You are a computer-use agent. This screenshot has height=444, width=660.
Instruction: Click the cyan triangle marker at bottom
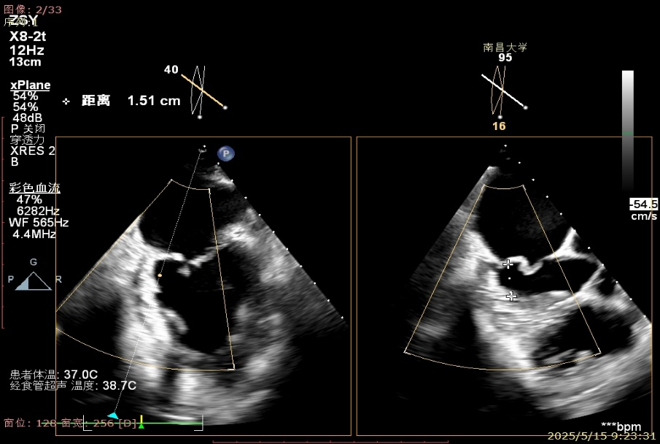[113, 416]
